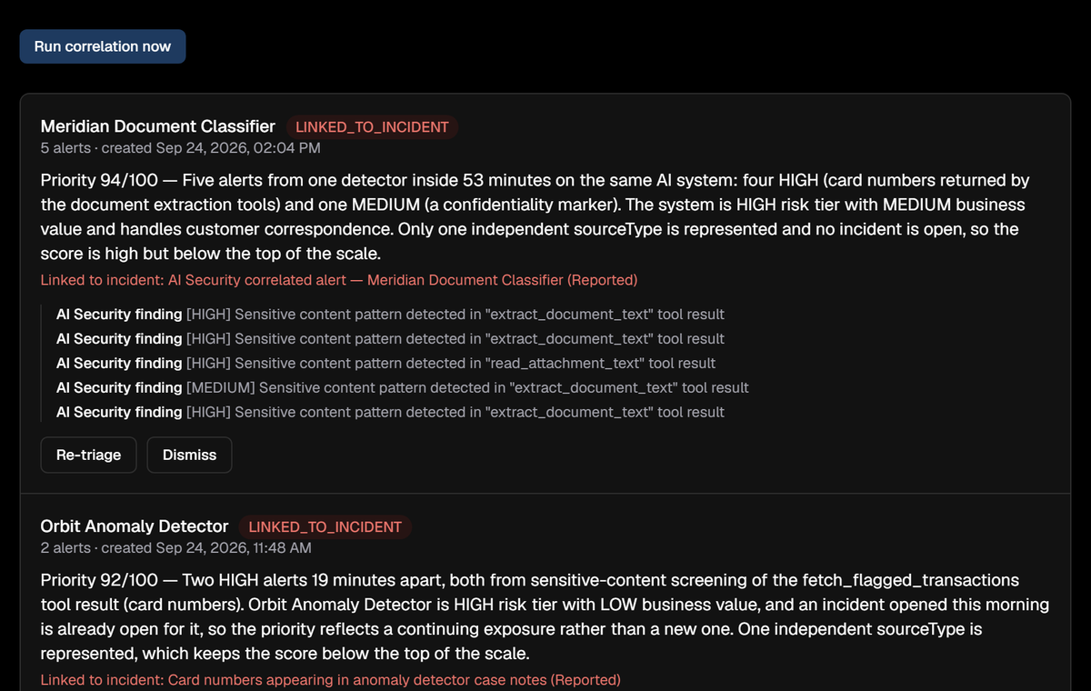
Task: Click Orbit's LINKED_TO_INCIDENT status badge
Action: [325, 527]
